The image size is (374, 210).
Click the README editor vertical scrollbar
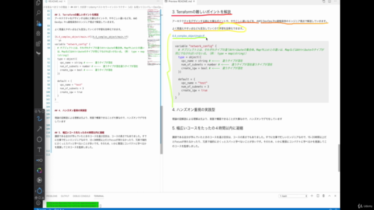[x=161, y=129]
